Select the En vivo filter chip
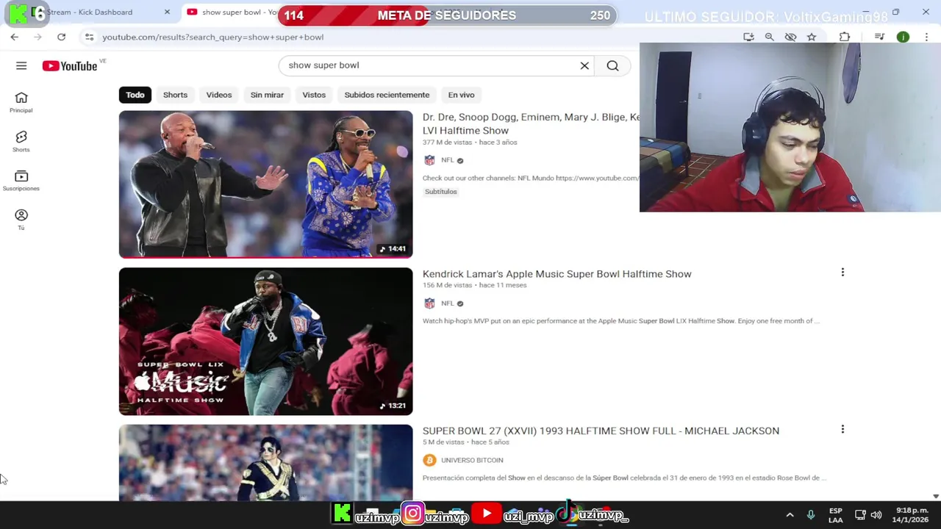The image size is (941, 529). [x=461, y=95]
